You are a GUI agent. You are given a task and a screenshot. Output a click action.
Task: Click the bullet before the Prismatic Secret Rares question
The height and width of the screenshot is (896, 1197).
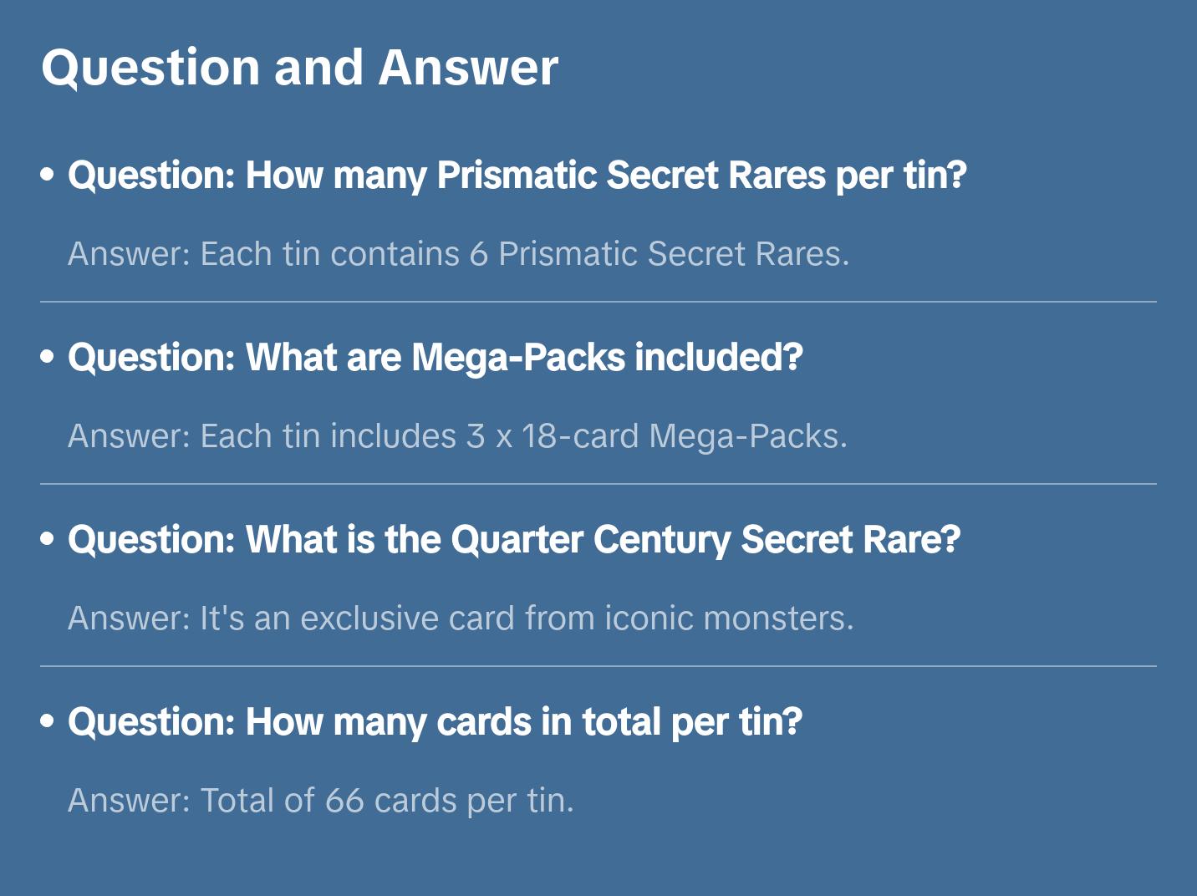click(48, 175)
